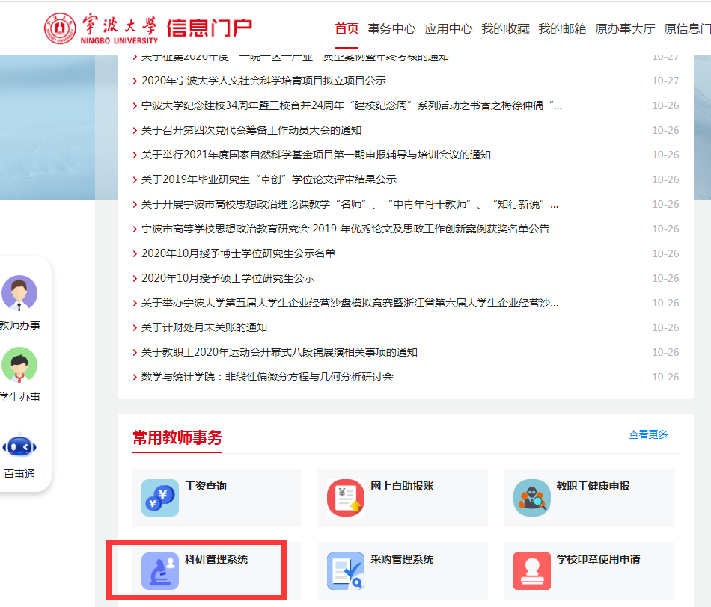Image resolution: width=711 pixels, height=607 pixels.
Task: Open the 采购管理系统 procurement icon
Action: pyautogui.click(x=346, y=571)
